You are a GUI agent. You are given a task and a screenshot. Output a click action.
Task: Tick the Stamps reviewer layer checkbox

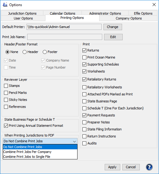coord(6,86)
